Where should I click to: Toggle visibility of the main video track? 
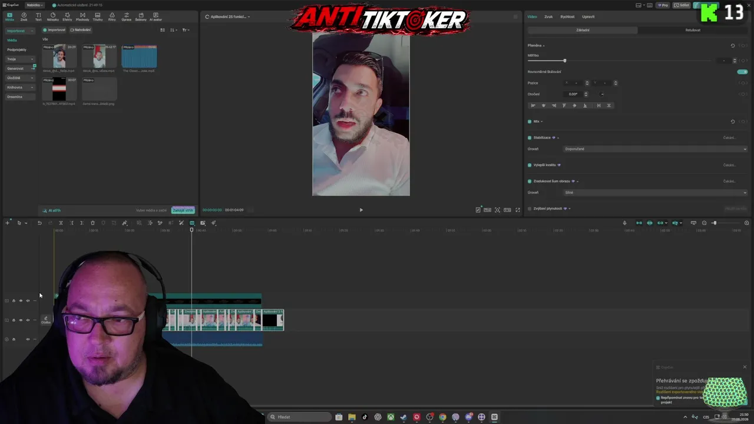coord(21,320)
